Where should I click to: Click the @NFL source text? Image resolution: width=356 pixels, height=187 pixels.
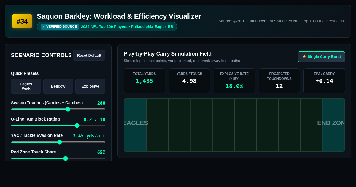[239, 21]
